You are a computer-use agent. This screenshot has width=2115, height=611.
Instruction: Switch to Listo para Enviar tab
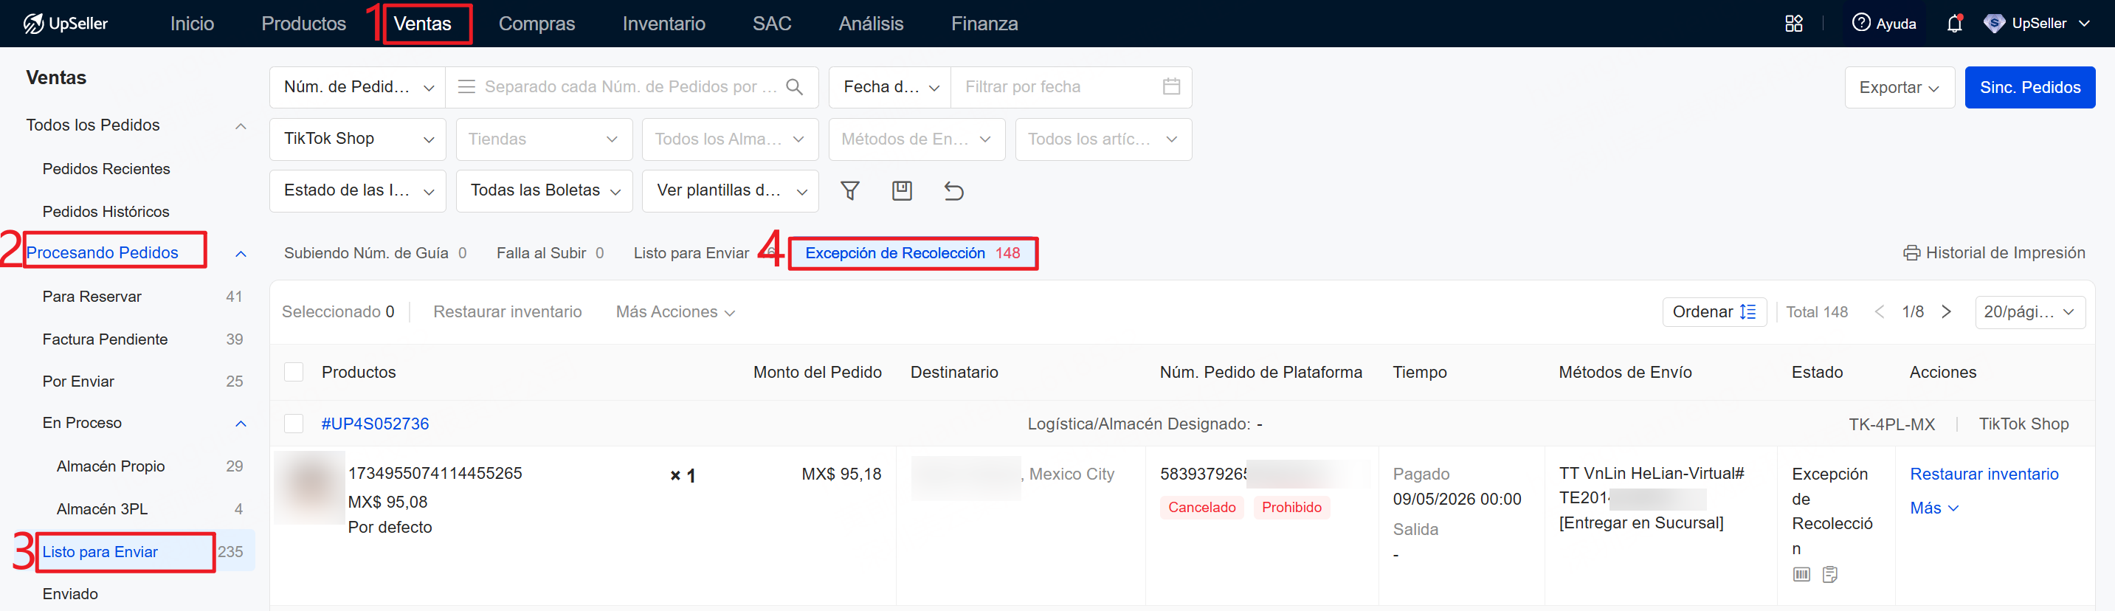(691, 253)
